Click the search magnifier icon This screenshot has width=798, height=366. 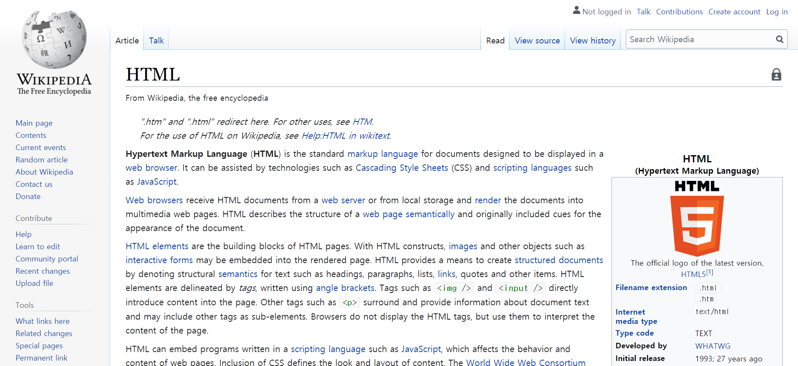779,39
